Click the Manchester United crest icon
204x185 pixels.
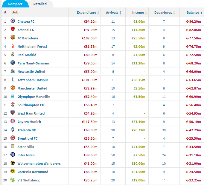[13, 88]
